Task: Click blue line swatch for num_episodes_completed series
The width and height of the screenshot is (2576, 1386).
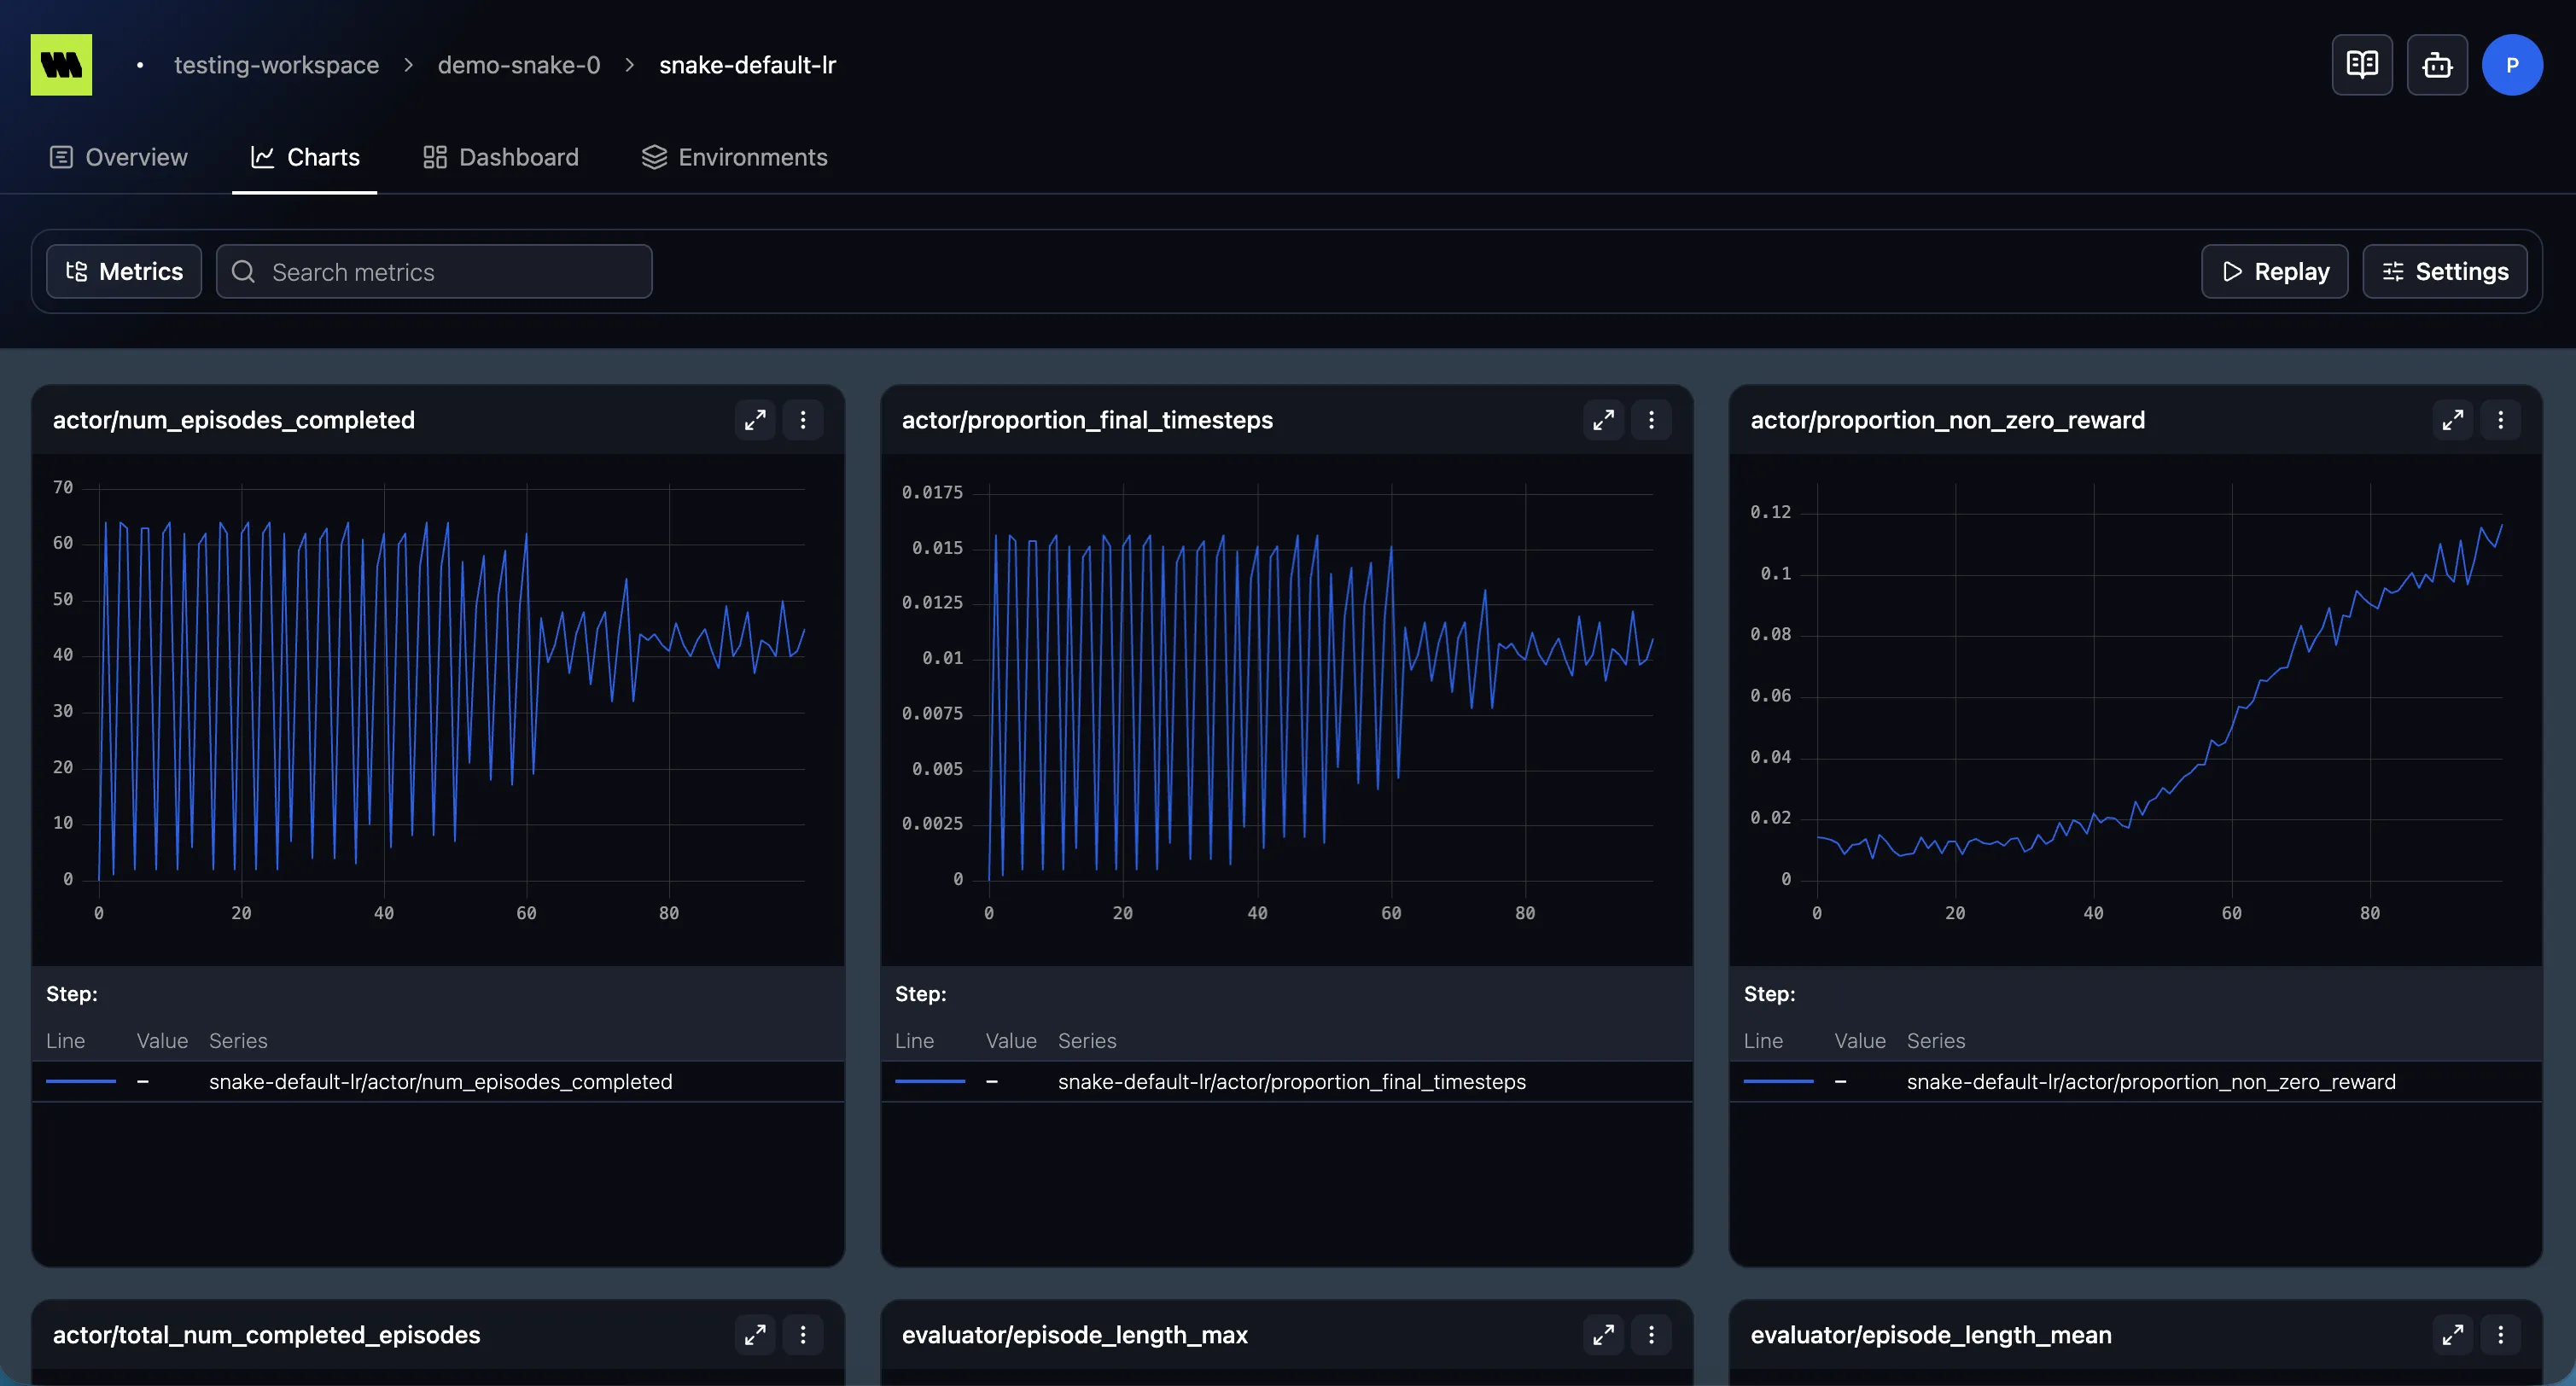Action: coord(81,1082)
